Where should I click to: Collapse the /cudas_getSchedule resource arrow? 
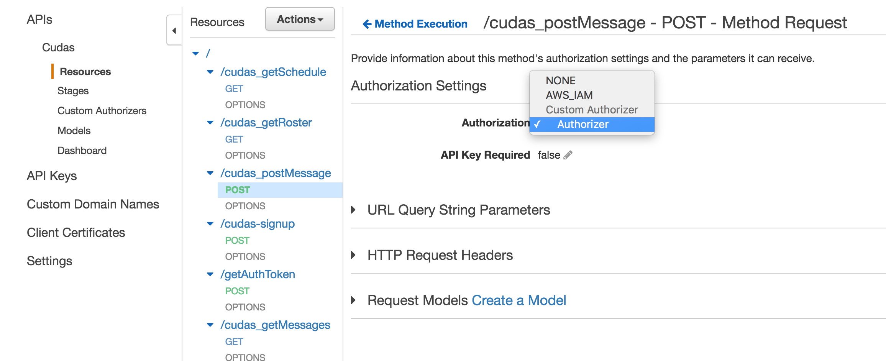click(210, 72)
